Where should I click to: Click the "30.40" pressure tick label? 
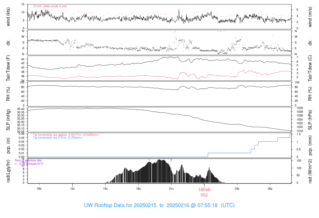tap(21, 109)
